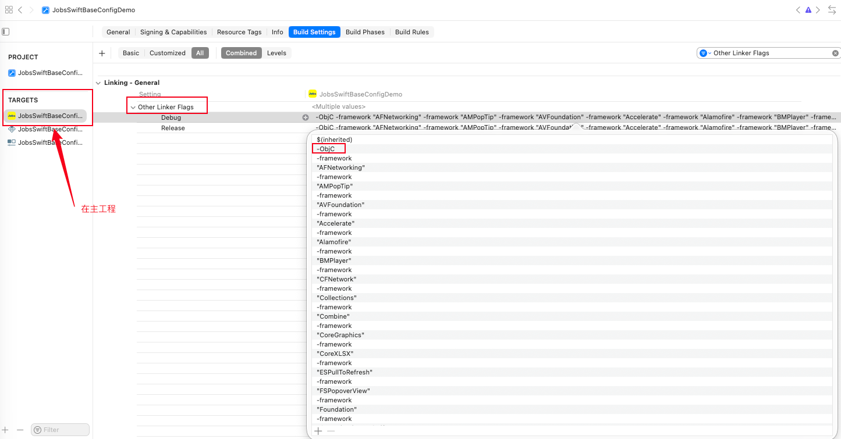The image size is (841, 439).
Task: Add a linker flag in the popup list
Action: [318, 431]
